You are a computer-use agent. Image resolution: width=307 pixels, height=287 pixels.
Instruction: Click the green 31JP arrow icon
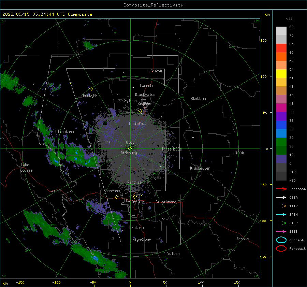click(x=281, y=223)
